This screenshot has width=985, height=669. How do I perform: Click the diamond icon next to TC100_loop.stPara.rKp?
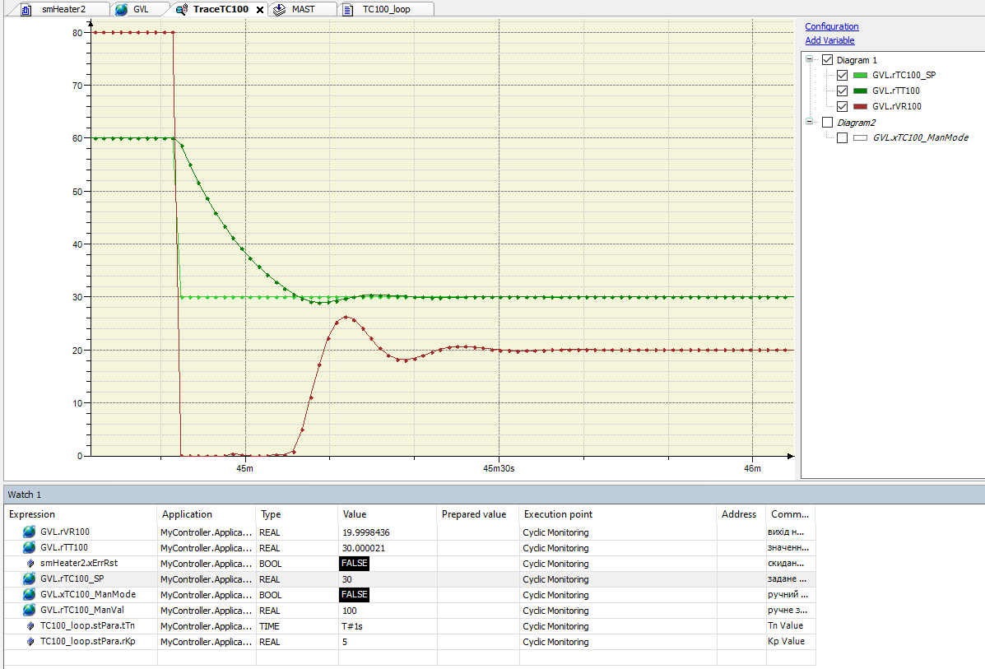pyautogui.click(x=30, y=642)
